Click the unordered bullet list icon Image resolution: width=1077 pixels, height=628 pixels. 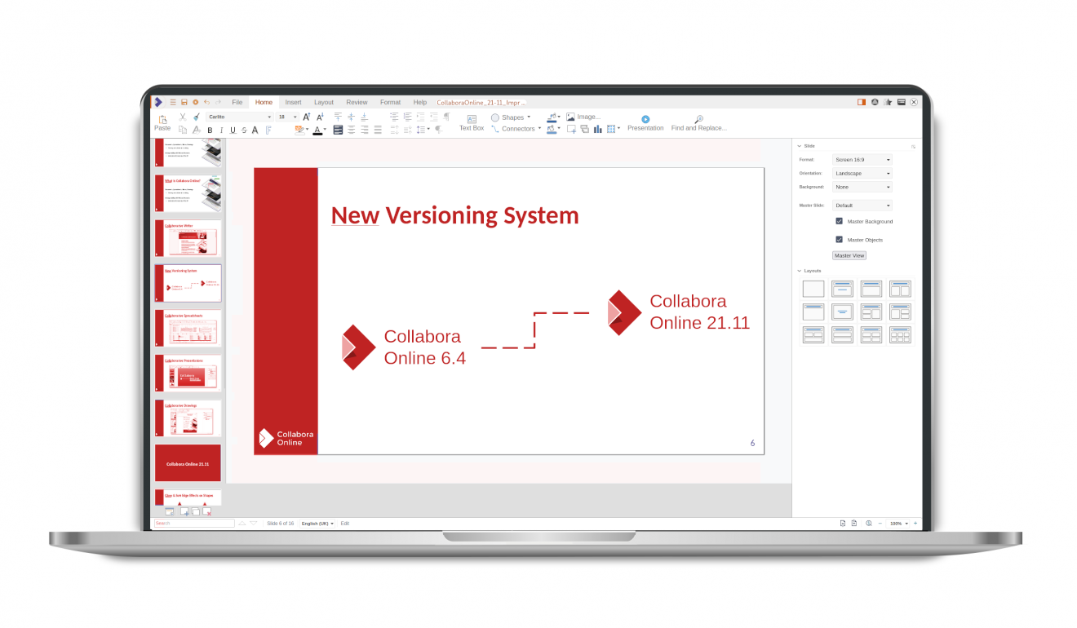point(394,117)
